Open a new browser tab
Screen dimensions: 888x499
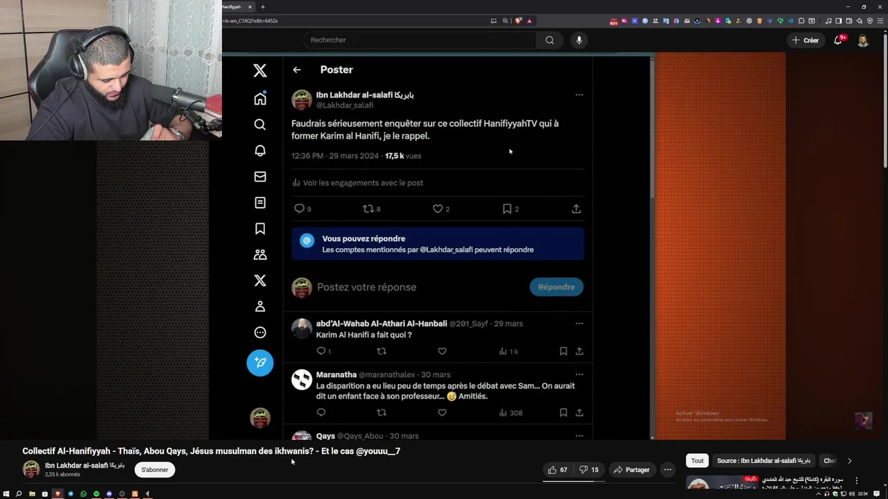point(263,7)
